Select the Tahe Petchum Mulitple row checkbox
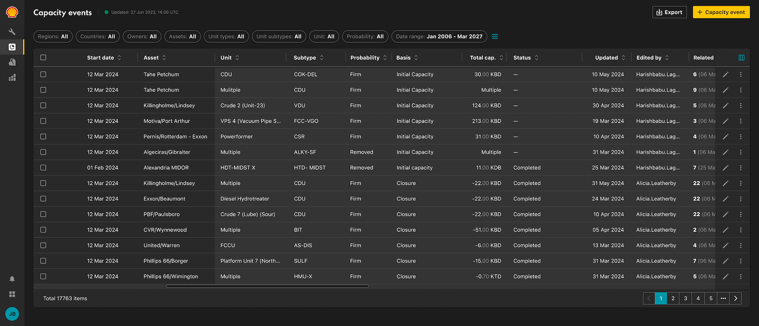This screenshot has height=326, width=759. [43, 90]
